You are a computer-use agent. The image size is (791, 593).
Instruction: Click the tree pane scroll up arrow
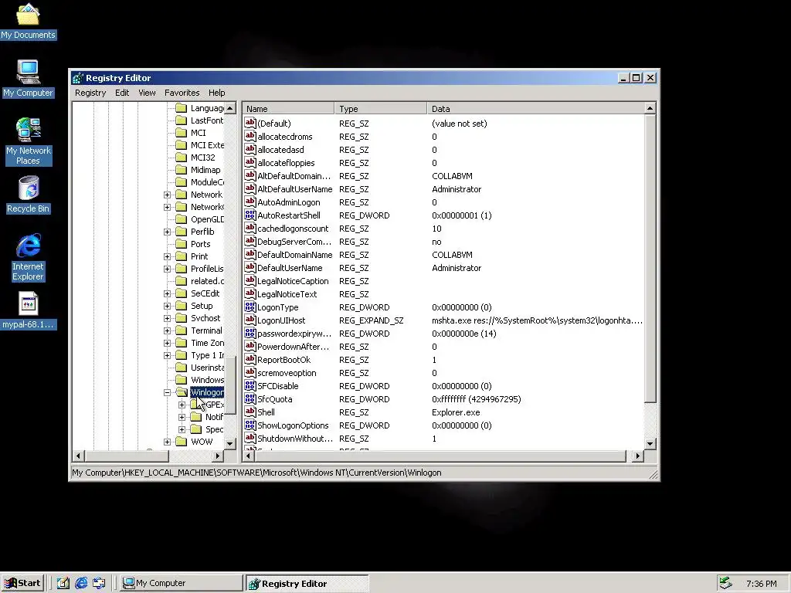click(x=230, y=108)
